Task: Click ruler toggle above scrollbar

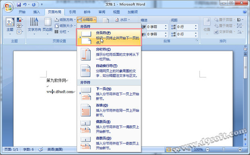Action: click(246, 49)
